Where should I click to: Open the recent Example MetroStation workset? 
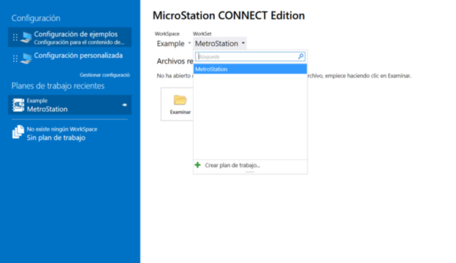click(x=70, y=104)
